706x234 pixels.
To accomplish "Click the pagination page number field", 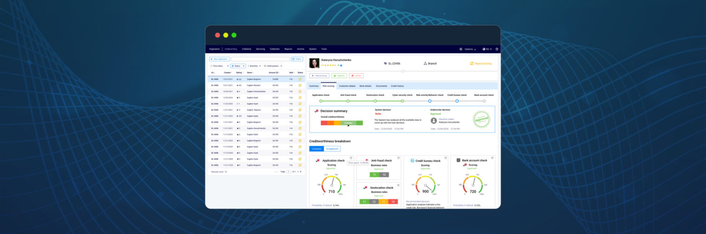I will click(289, 172).
